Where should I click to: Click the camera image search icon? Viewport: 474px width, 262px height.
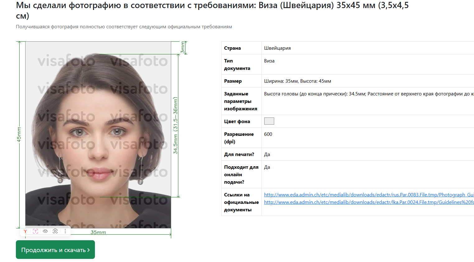coord(55,231)
